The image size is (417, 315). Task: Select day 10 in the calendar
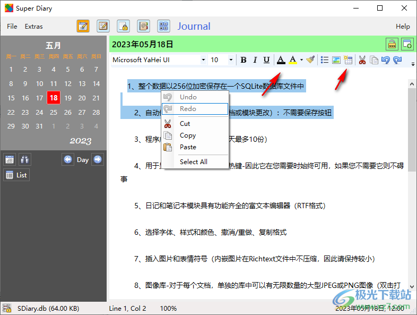[39, 83]
